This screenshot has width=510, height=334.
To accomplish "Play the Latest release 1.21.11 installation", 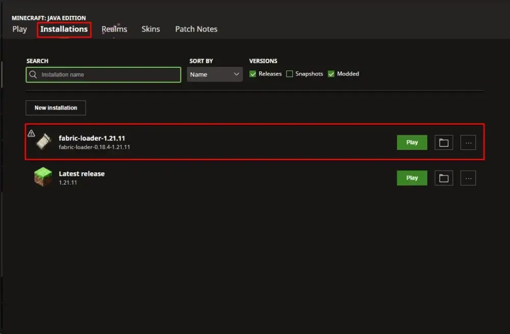I will pyautogui.click(x=412, y=178).
